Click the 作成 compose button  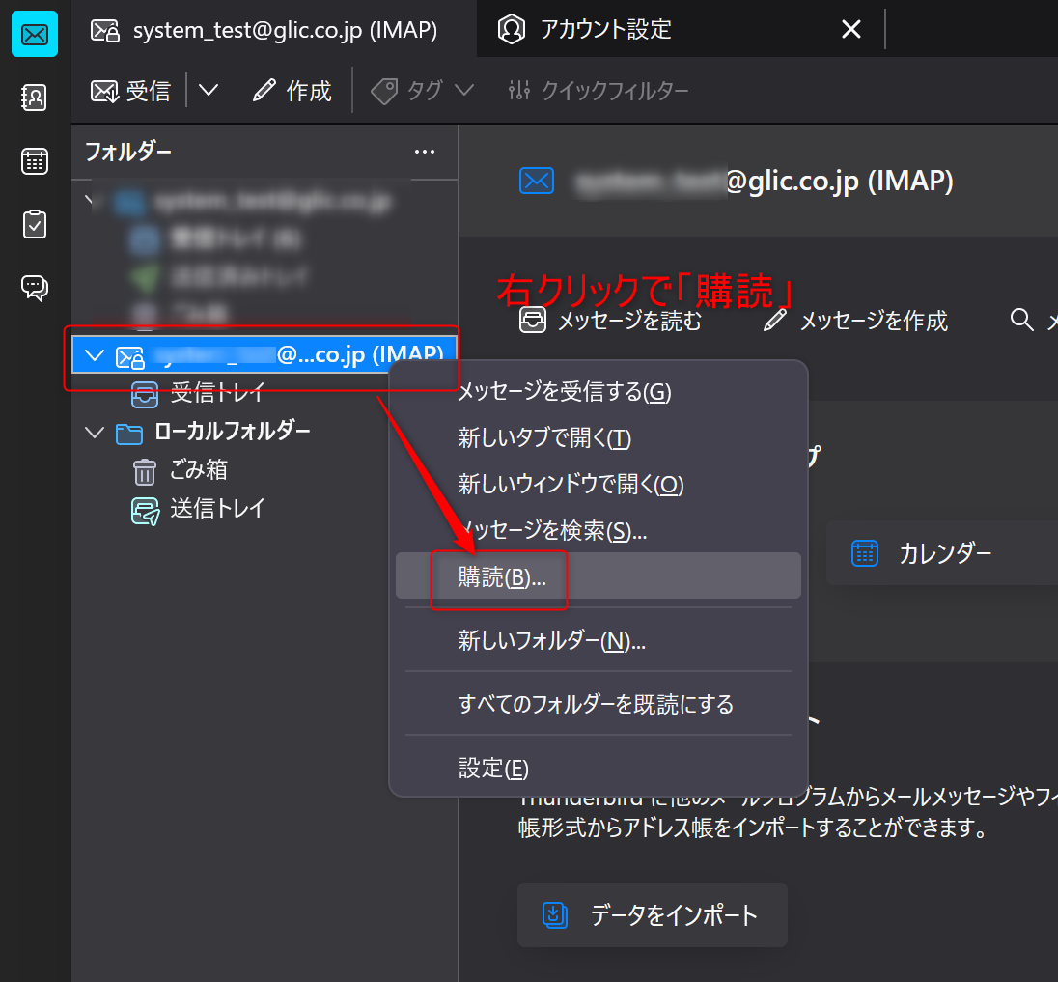click(x=292, y=91)
